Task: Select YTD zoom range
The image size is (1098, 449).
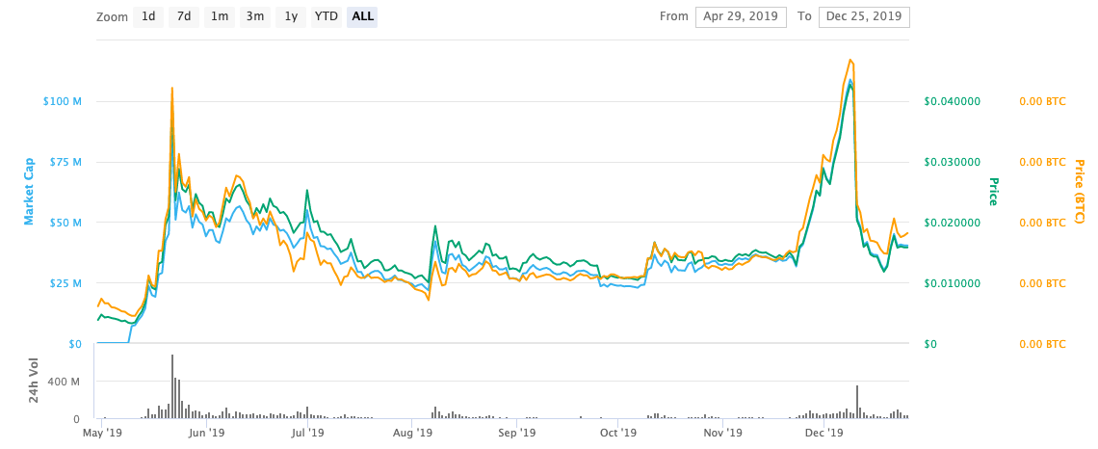Action: 327,16
